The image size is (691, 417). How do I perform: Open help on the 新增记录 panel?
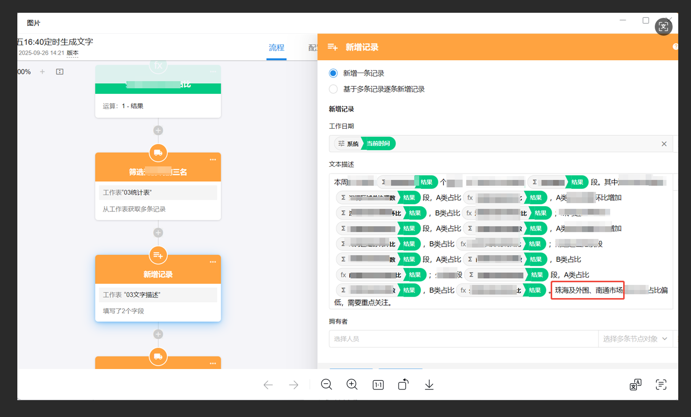pos(675,46)
